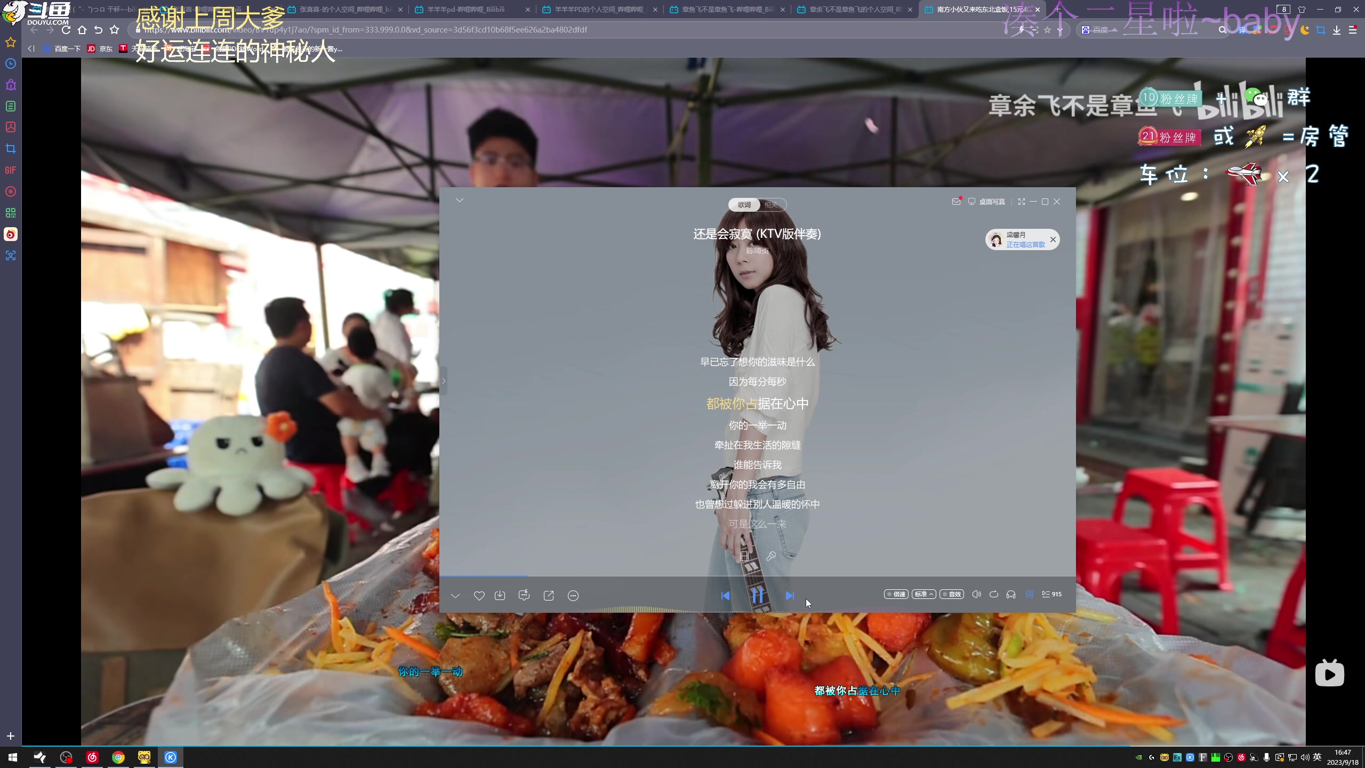Viewport: 1365px width, 768px height.
Task: Toggle browser night mode moon icon
Action: point(1305,30)
